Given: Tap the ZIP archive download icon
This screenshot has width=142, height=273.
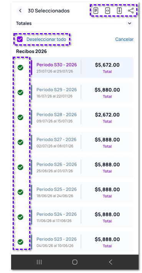Looking at the screenshot, I should click(119, 11).
